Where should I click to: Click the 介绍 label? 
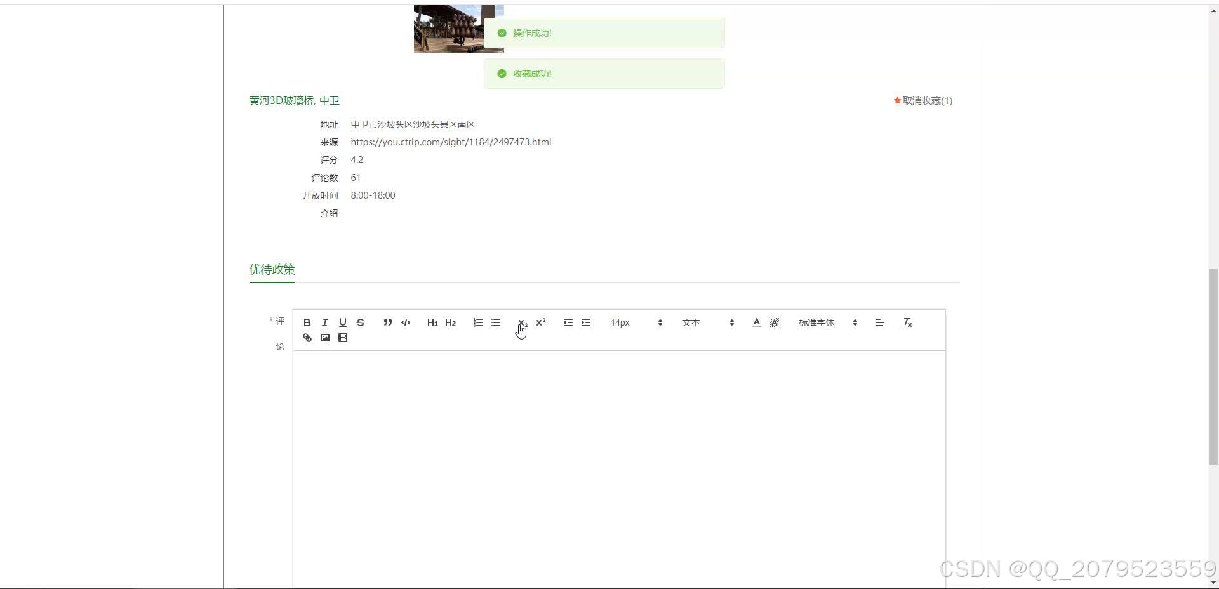(329, 213)
